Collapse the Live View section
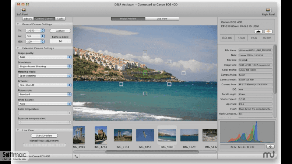 point(18,130)
